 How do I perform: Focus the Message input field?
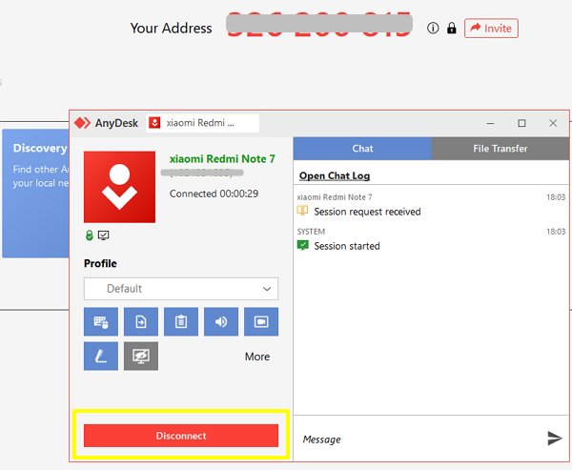pyautogui.click(x=419, y=439)
